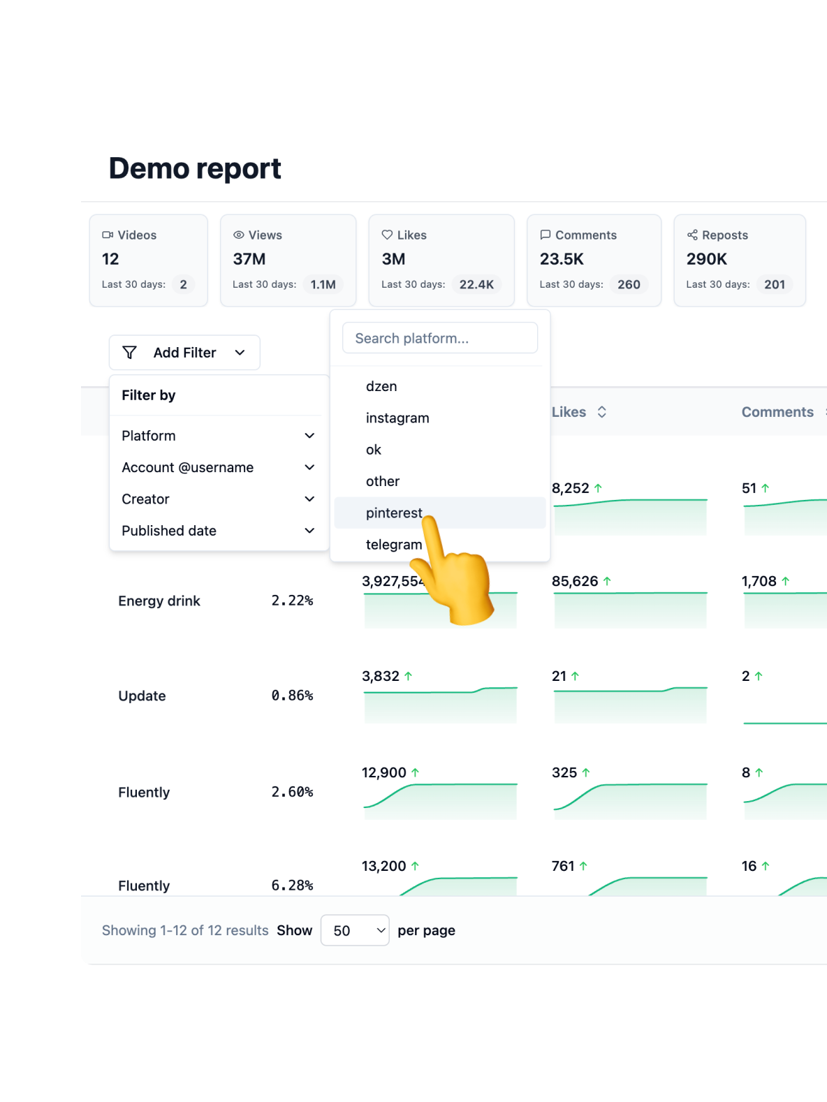Click the 85,626 likes sparkline chart

(x=630, y=610)
